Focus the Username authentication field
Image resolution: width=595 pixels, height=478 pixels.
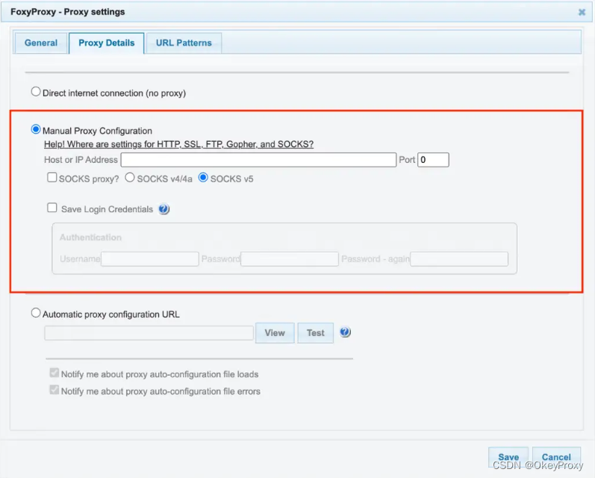click(x=150, y=259)
